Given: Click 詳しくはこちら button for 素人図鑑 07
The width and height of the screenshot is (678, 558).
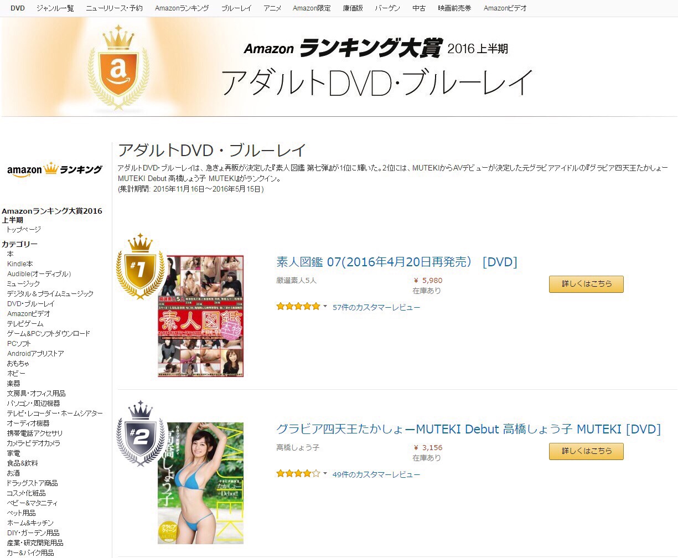Looking at the screenshot, I should [586, 284].
